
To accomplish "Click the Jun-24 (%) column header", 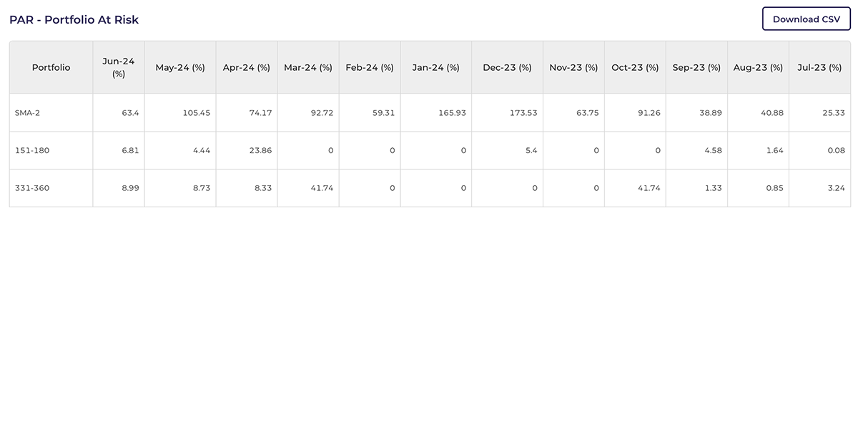I will [x=118, y=66].
